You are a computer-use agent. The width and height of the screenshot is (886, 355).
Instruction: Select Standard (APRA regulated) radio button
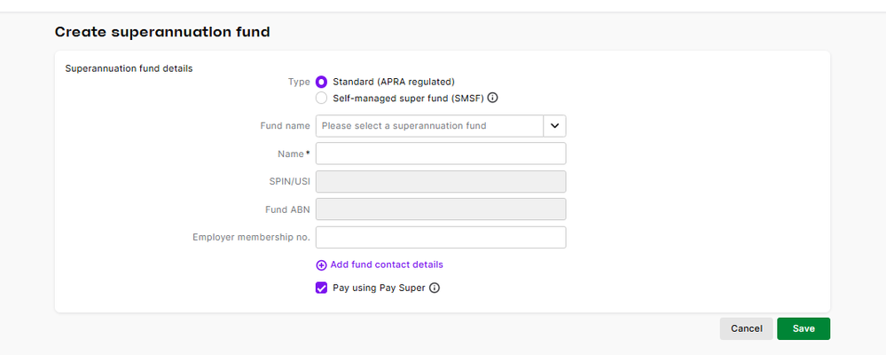pos(321,82)
